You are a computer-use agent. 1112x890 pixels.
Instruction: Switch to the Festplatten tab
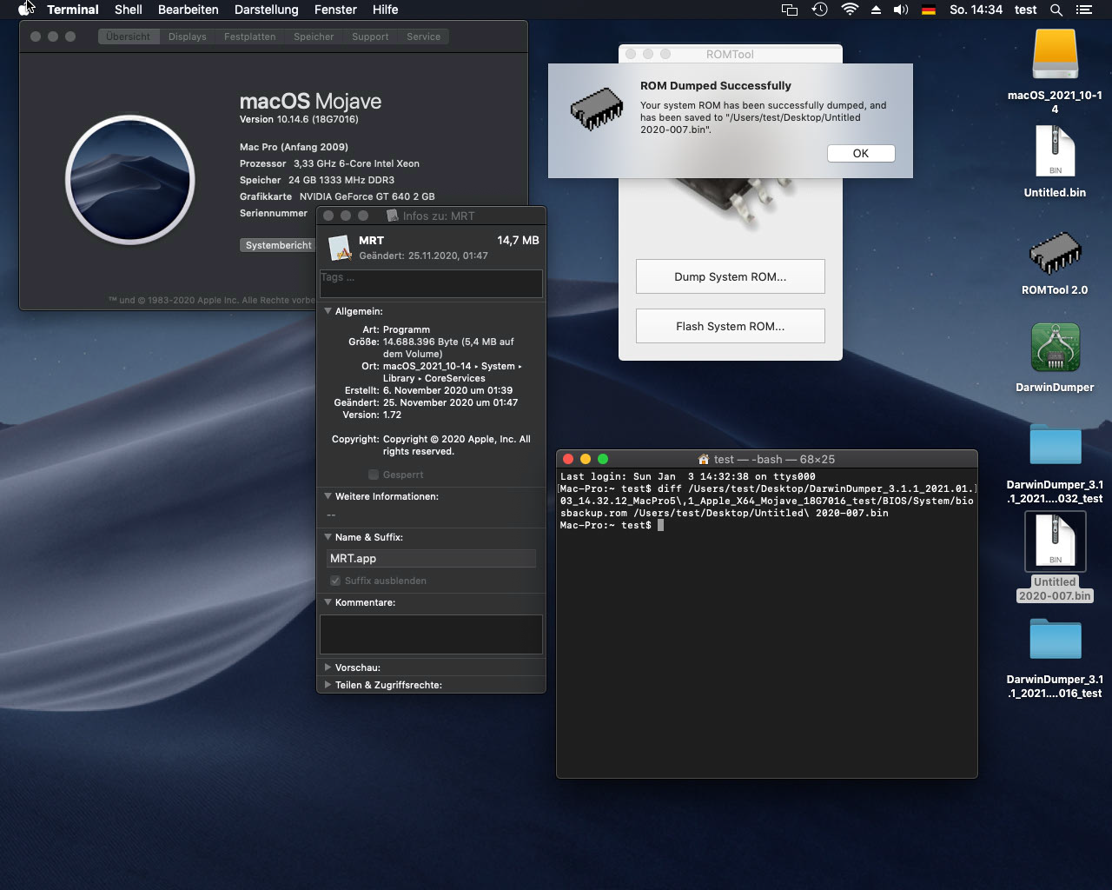[250, 37]
